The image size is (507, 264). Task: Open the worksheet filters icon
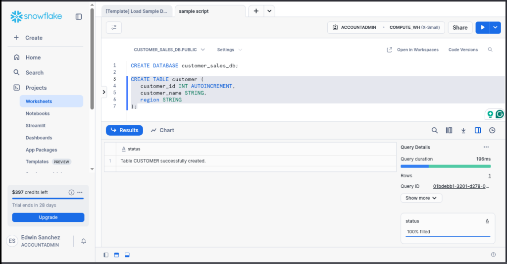114,28
